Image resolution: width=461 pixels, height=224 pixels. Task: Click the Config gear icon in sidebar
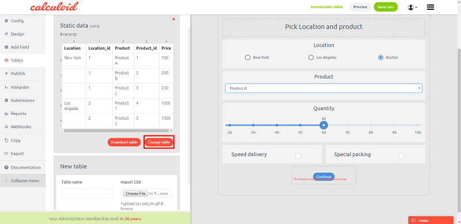point(6,21)
